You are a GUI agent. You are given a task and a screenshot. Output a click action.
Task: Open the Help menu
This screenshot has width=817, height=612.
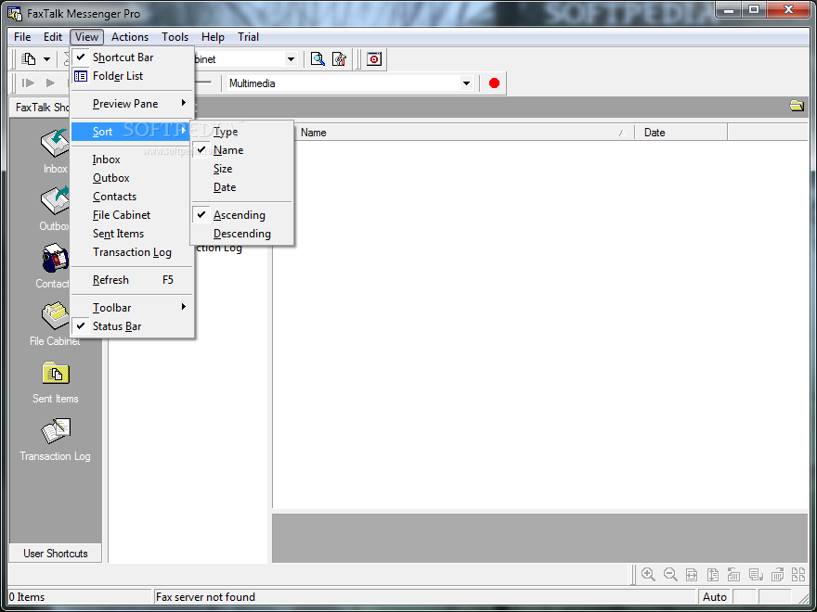pyautogui.click(x=213, y=37)
